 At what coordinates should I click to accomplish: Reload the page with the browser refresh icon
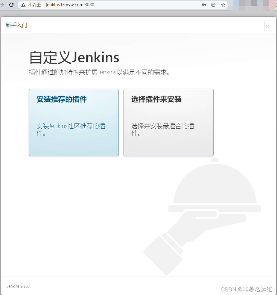(x=11, y=5)
